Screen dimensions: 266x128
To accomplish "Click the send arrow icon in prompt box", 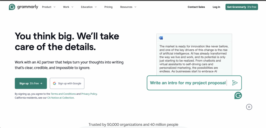I will click(235, 83).
